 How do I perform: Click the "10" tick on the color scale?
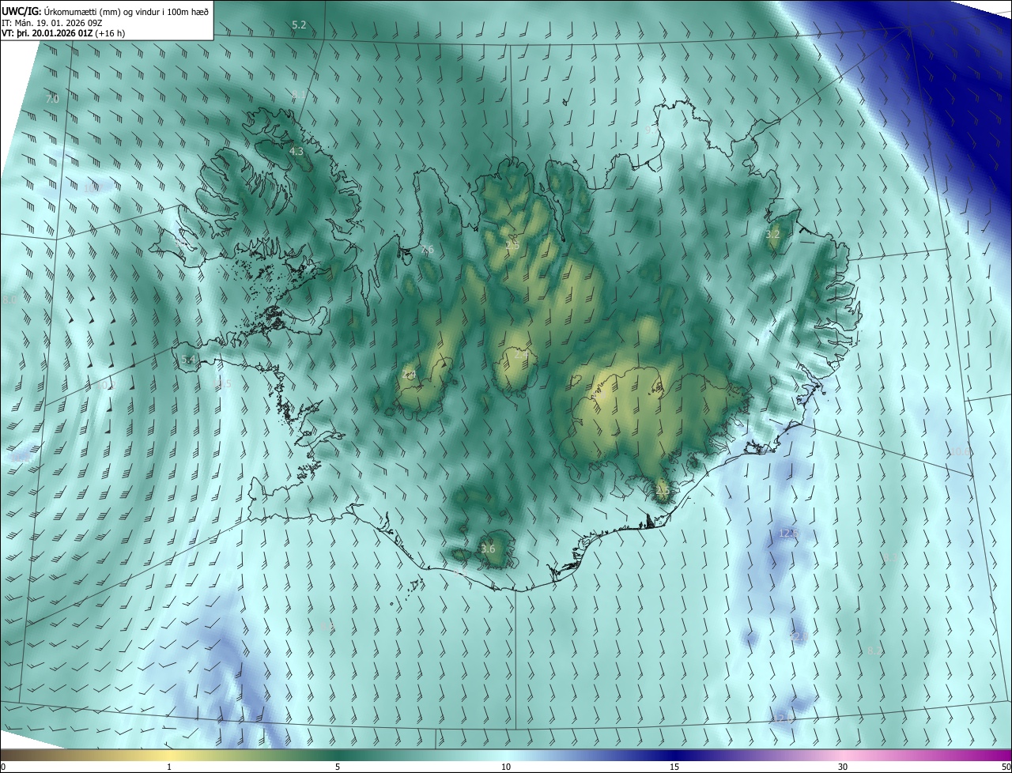click(506, 767)
